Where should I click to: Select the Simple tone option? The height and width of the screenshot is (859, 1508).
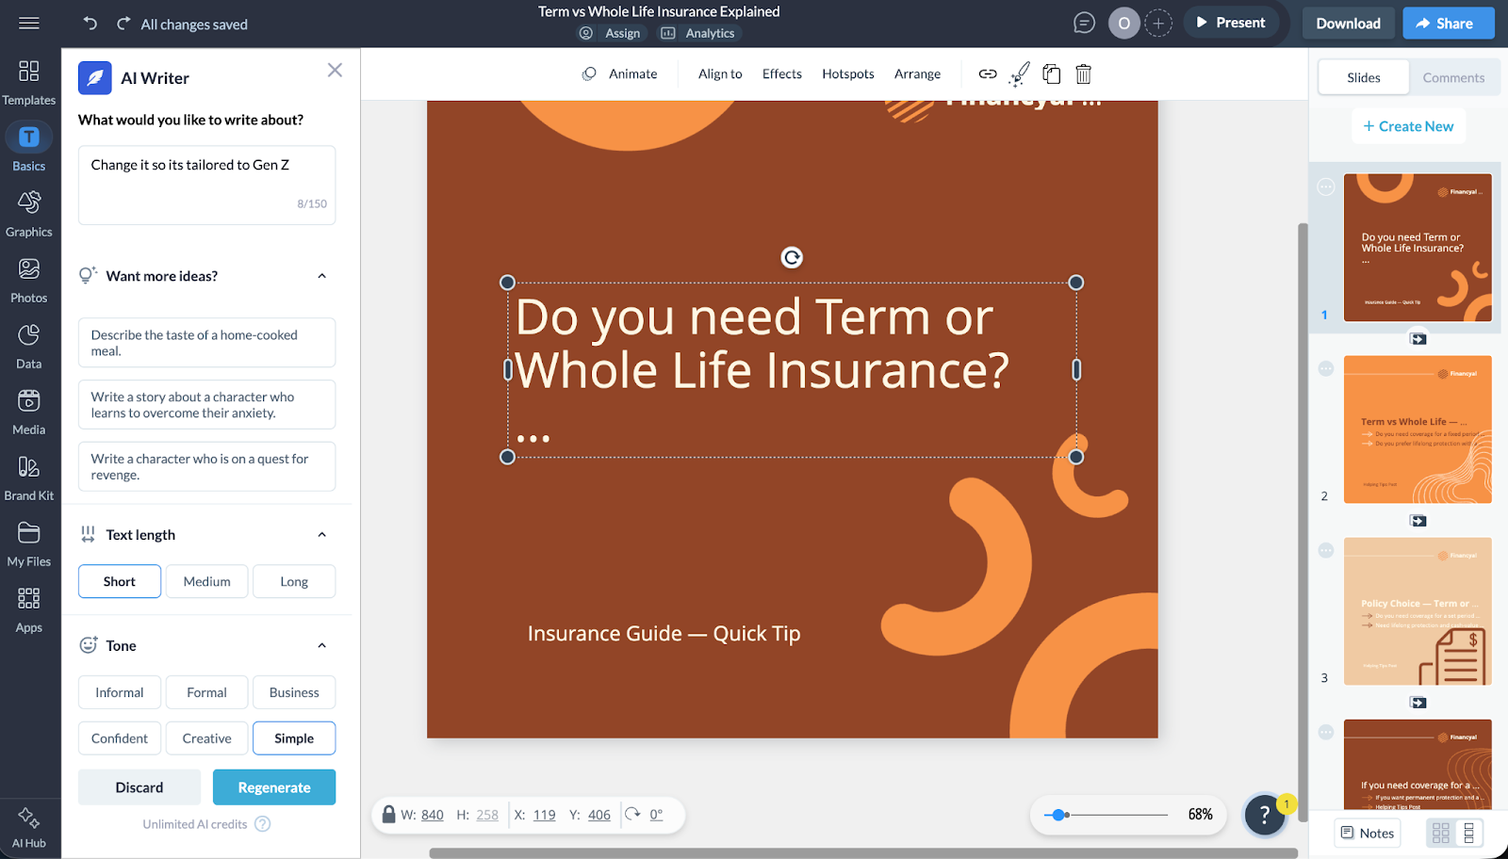point(294,737)
